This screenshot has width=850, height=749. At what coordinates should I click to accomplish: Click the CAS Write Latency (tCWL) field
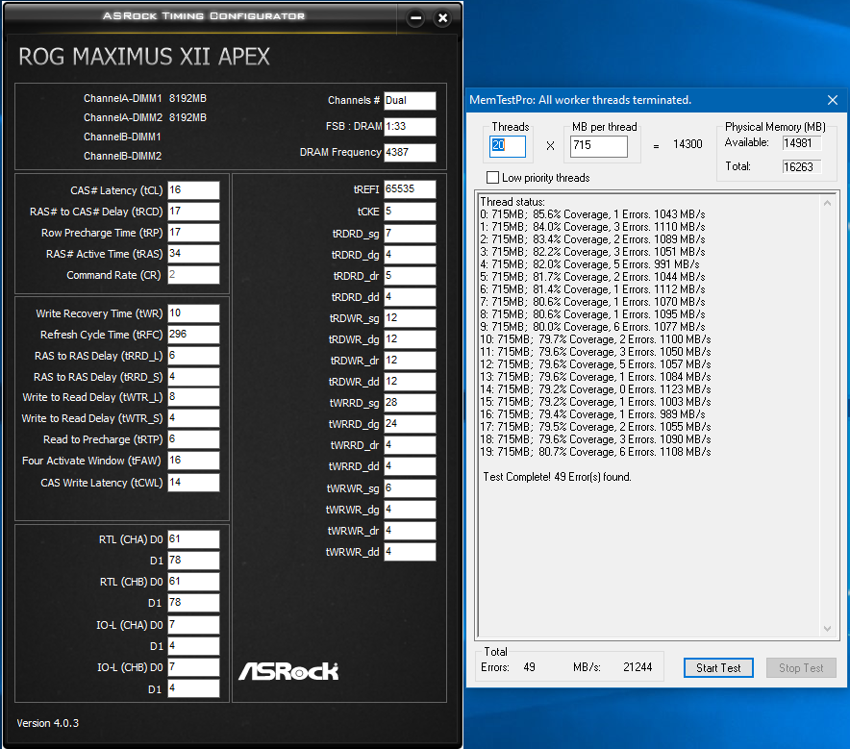(193, 483)
